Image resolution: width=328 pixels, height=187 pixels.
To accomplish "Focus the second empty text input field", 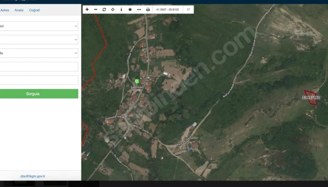I will (39, 80).
